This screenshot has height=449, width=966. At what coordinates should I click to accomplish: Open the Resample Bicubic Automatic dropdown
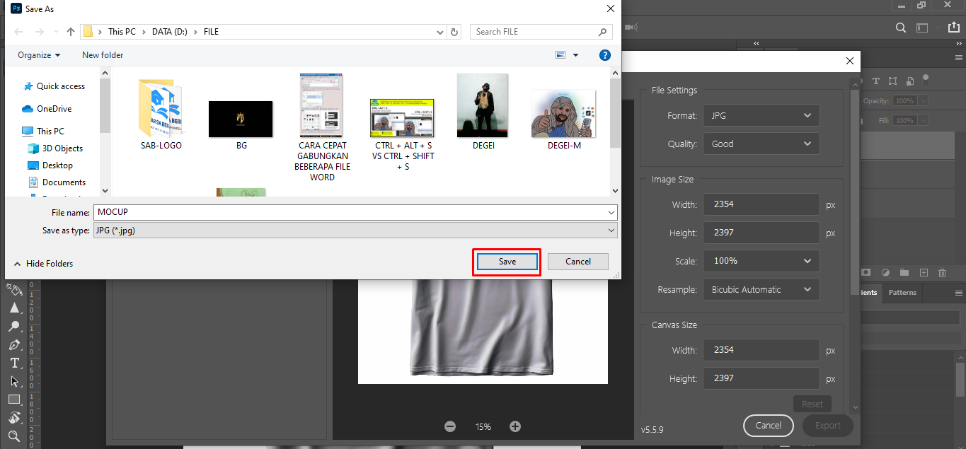761,289
